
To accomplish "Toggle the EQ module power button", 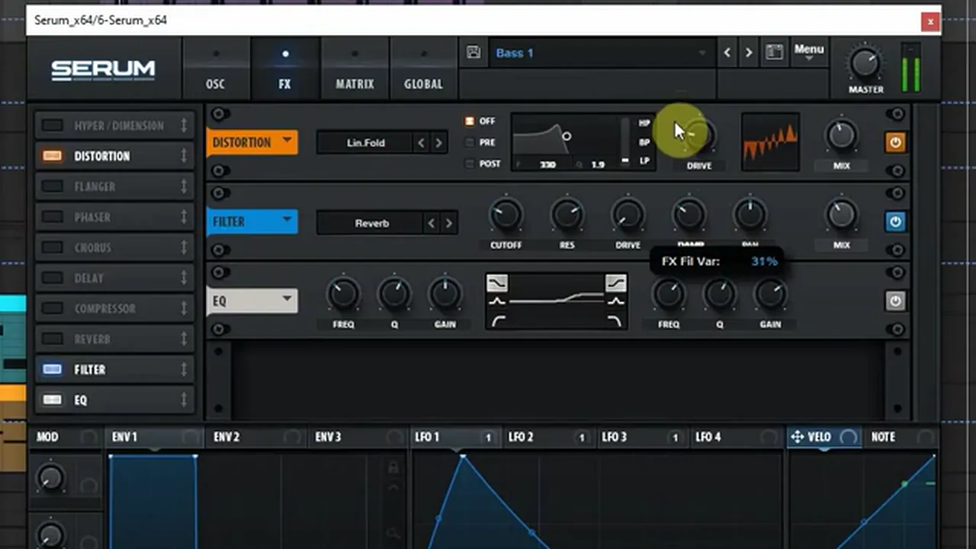I will pos(895,301).
